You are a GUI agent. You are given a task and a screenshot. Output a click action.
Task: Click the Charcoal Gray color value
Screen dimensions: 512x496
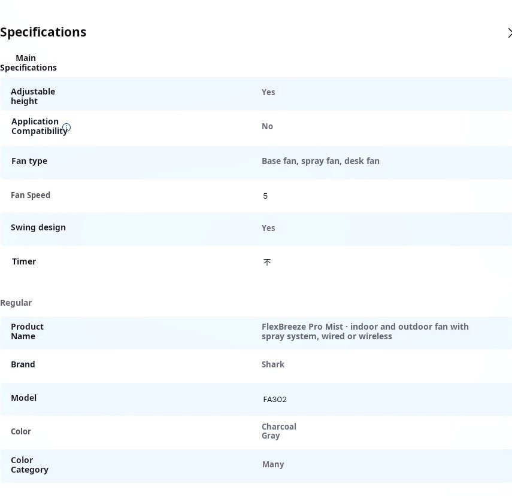pos(278,431)
